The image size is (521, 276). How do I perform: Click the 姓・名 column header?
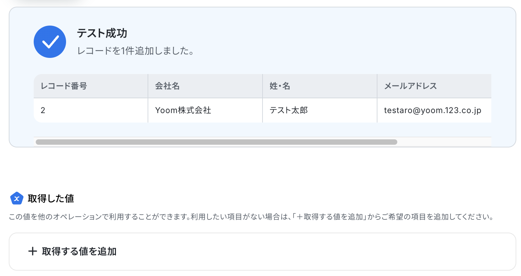(x=320, y=86)
